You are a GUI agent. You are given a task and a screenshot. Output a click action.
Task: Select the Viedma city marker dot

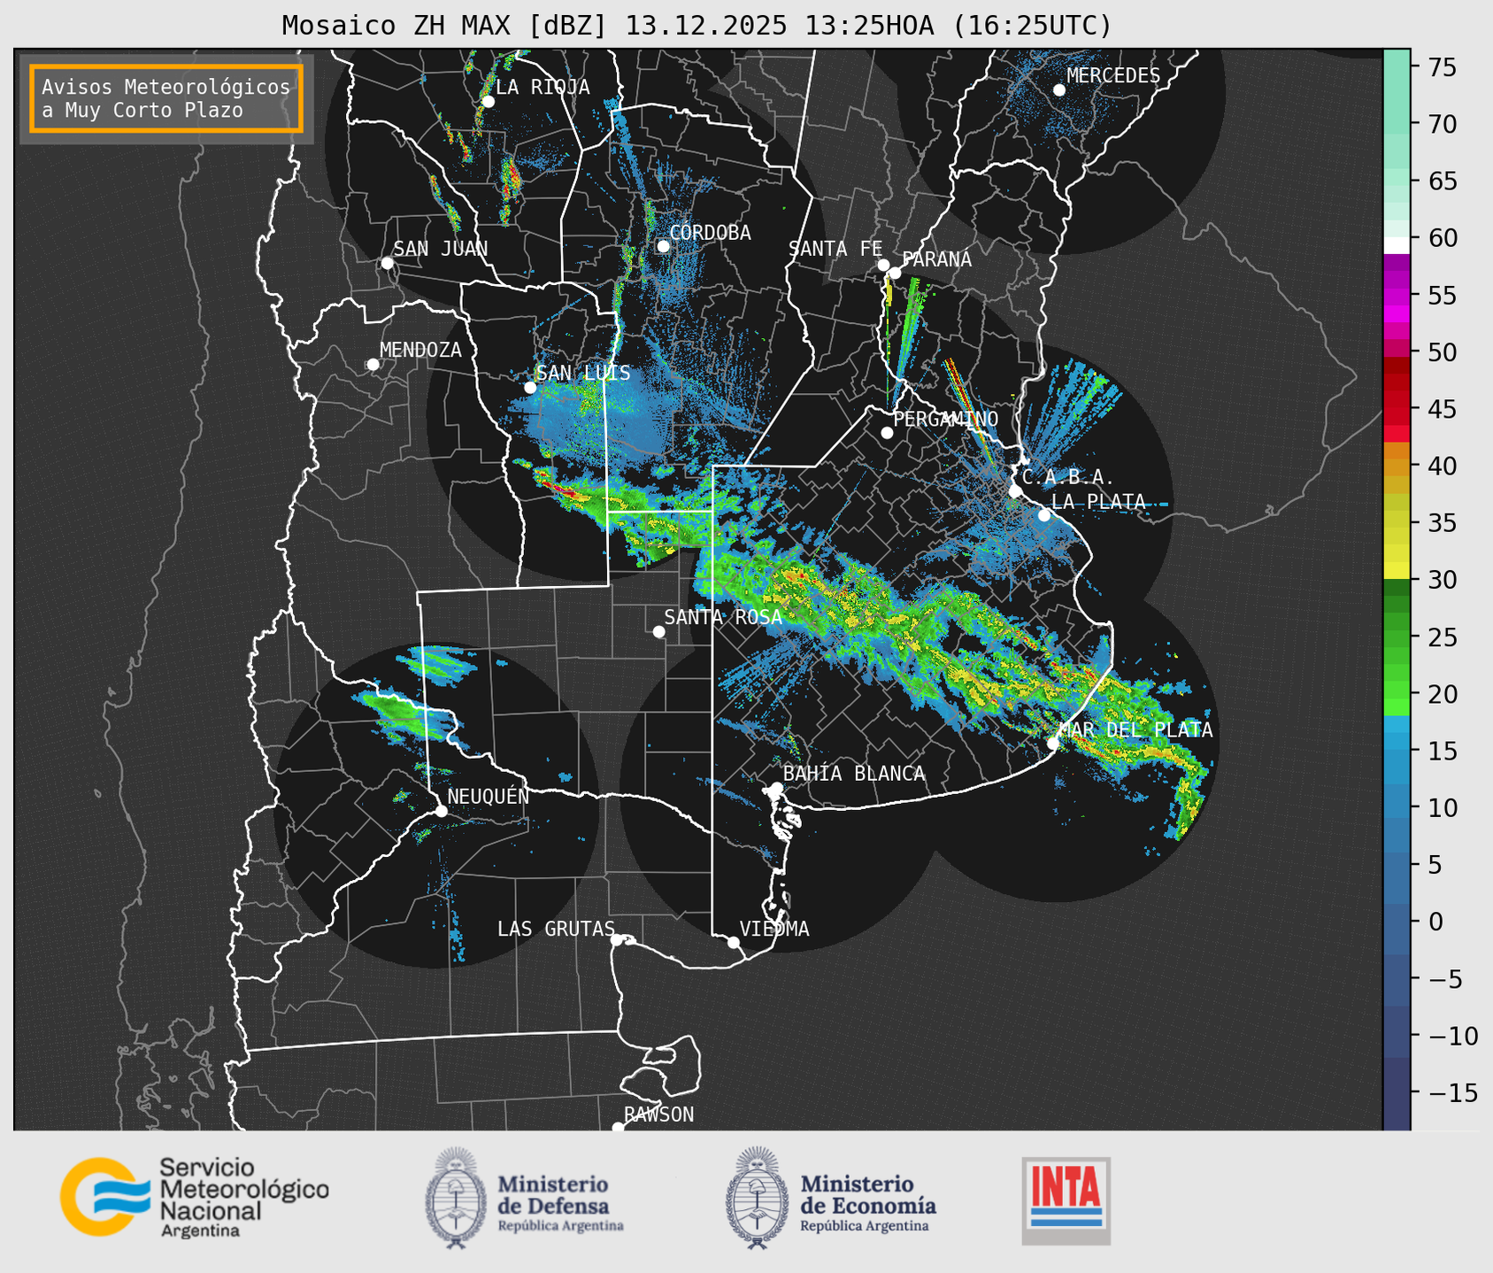733,942
